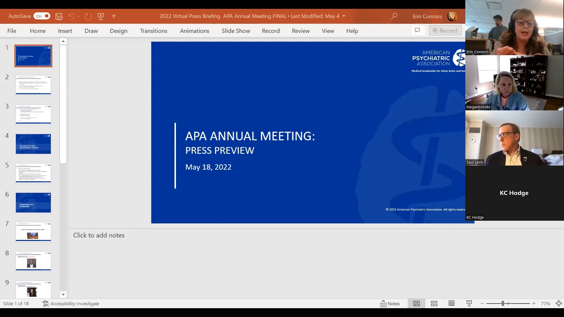Click Erin Connors video tile

(514, 28)
